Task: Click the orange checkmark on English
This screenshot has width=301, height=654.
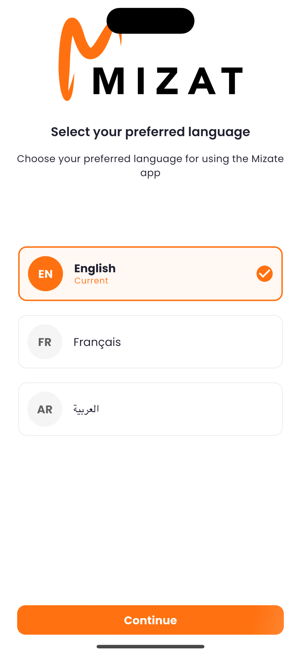Action: click(264, 274)
